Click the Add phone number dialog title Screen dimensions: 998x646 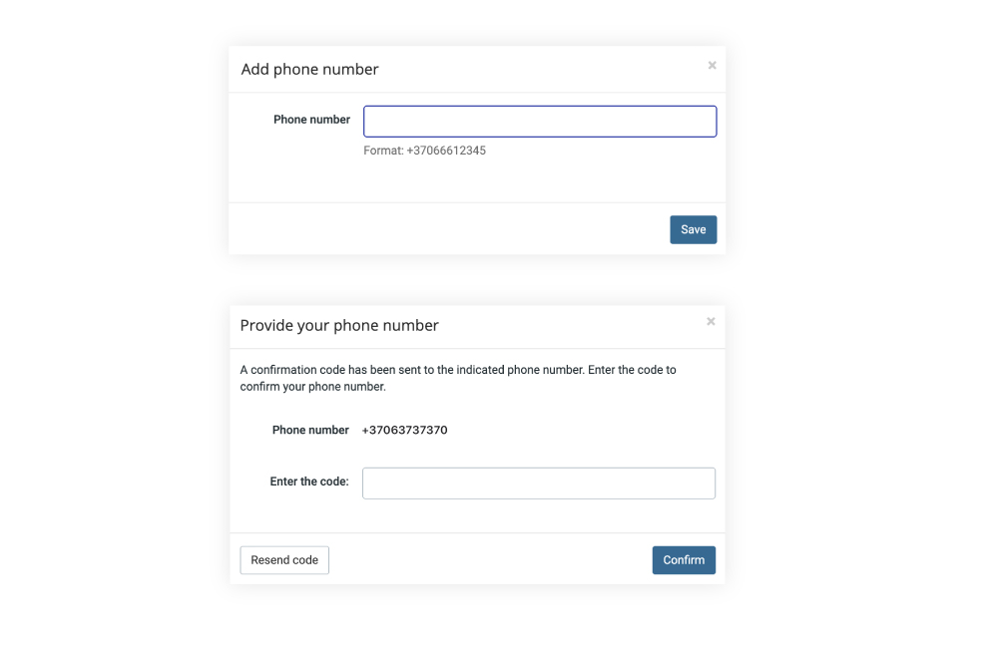click(309, 70)
